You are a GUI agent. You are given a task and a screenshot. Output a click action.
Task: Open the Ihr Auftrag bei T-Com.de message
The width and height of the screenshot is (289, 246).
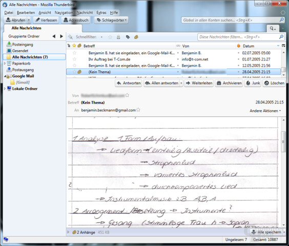click(109, 59)
